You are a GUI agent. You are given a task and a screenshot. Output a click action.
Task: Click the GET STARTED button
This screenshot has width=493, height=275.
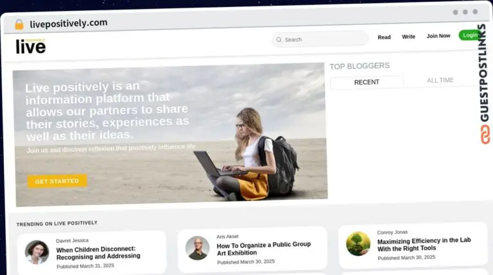[57, 181]
